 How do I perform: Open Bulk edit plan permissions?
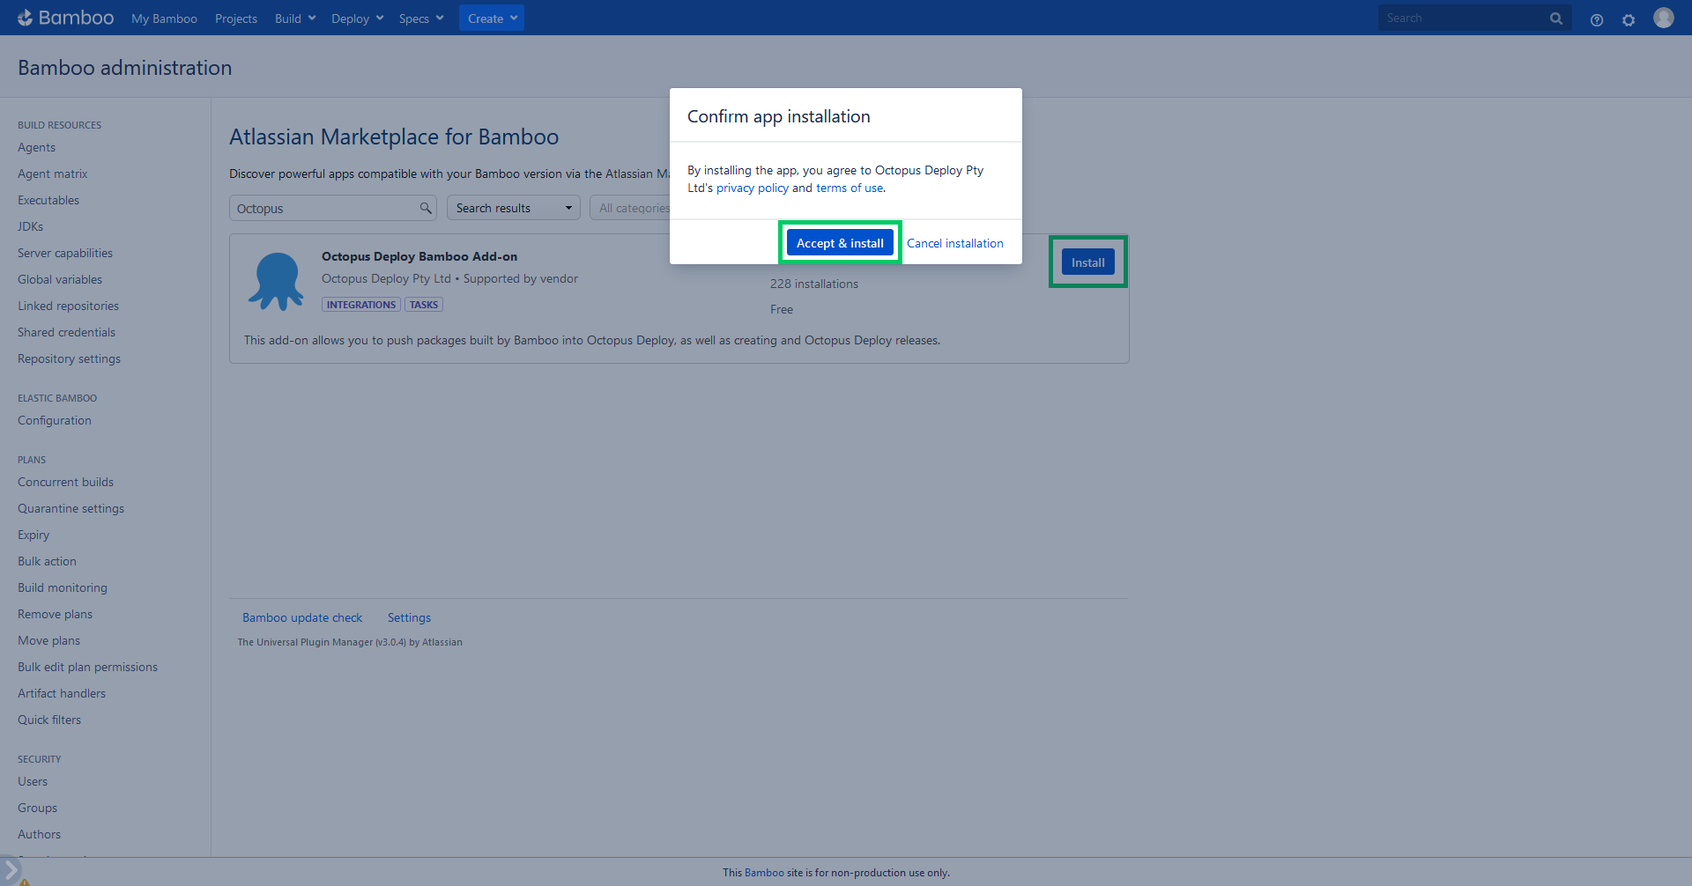tap(87, 667)
